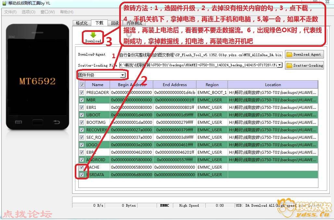Click the Location path of MBR row
The height and width of the screenshot is (220, 334).
(x=273, y=100)
